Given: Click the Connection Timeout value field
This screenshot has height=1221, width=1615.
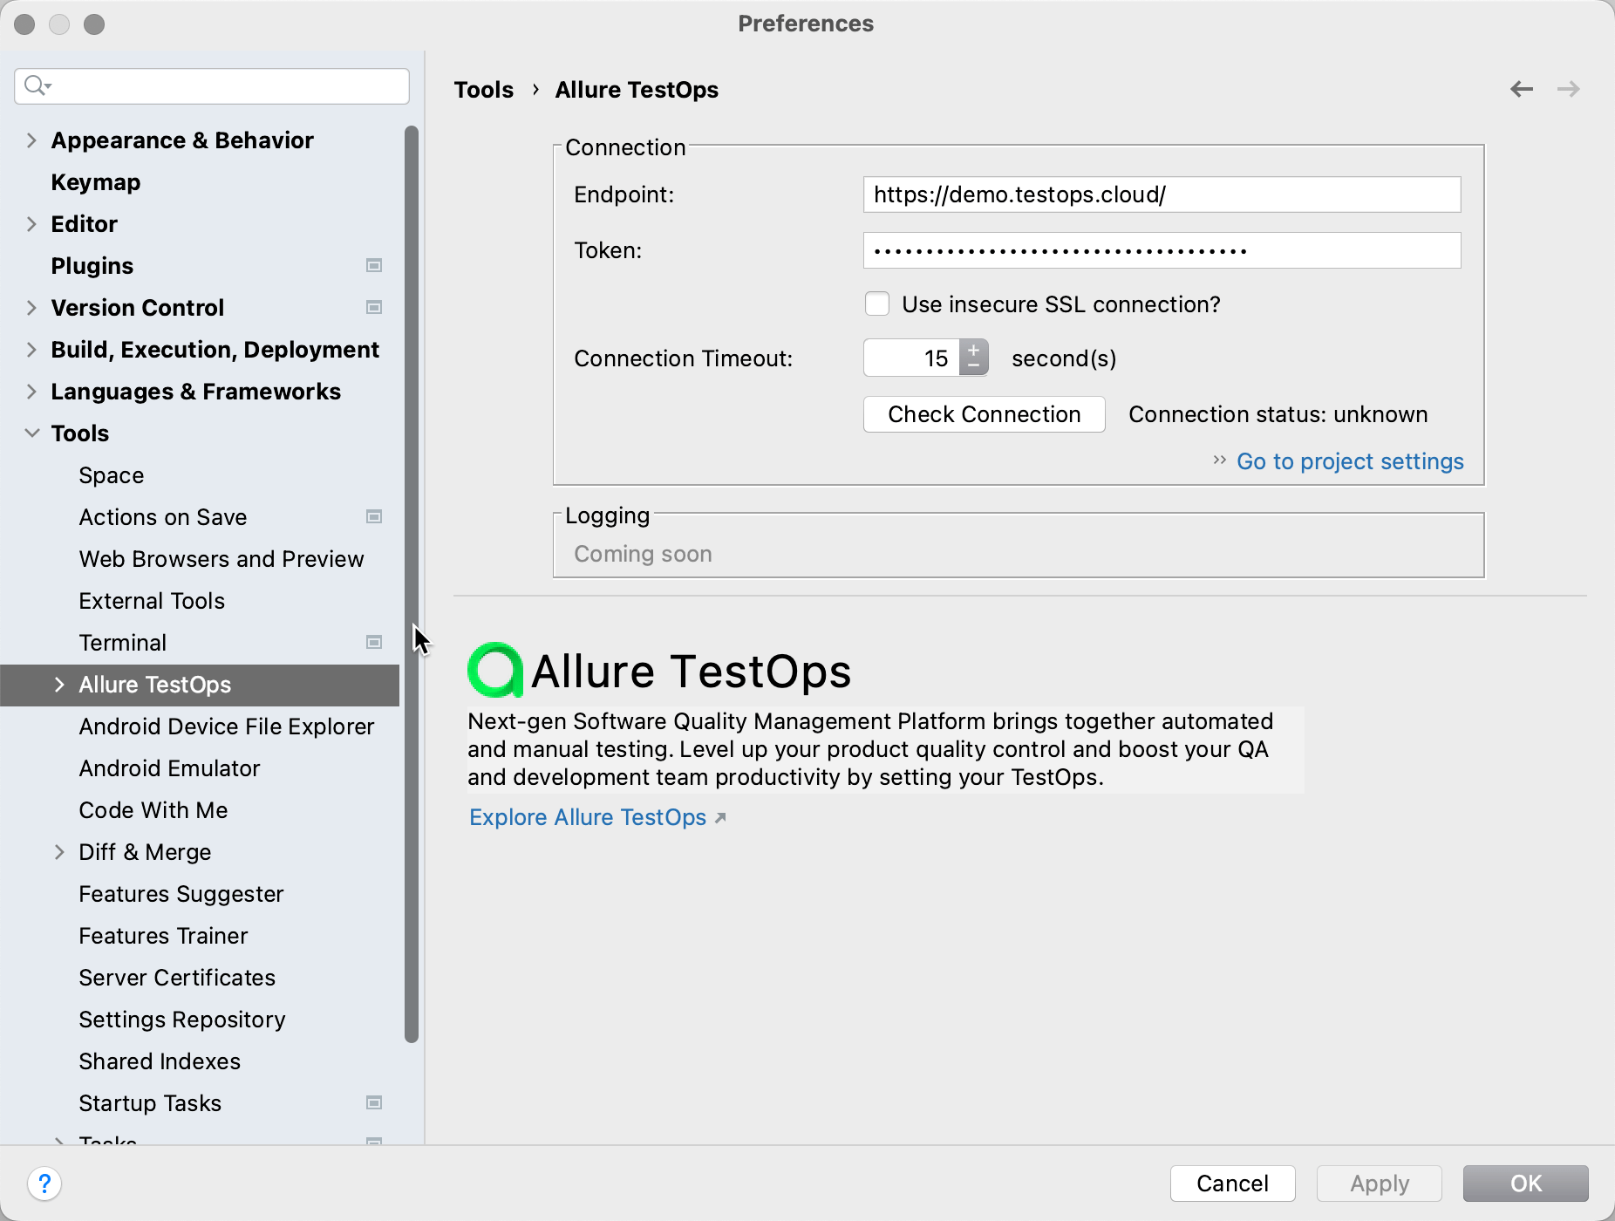Looking at the screenshot, I should point(911,358).
